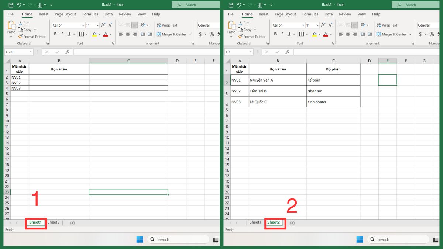The height and width of the screenshot is (249, 443).
Task: Click Middle Align in right Excel window
Action: pos(348,25)
